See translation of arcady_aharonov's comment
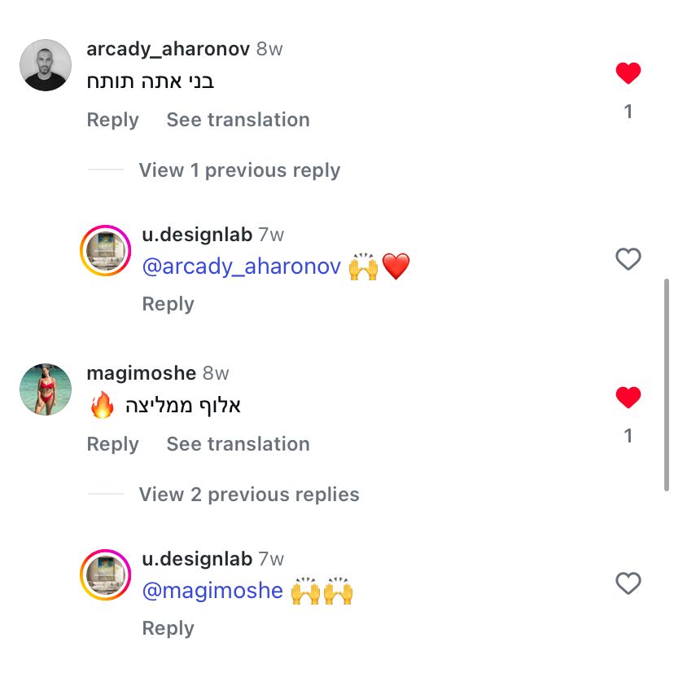The width and height of the screenshot is (674, 682). 238,120
